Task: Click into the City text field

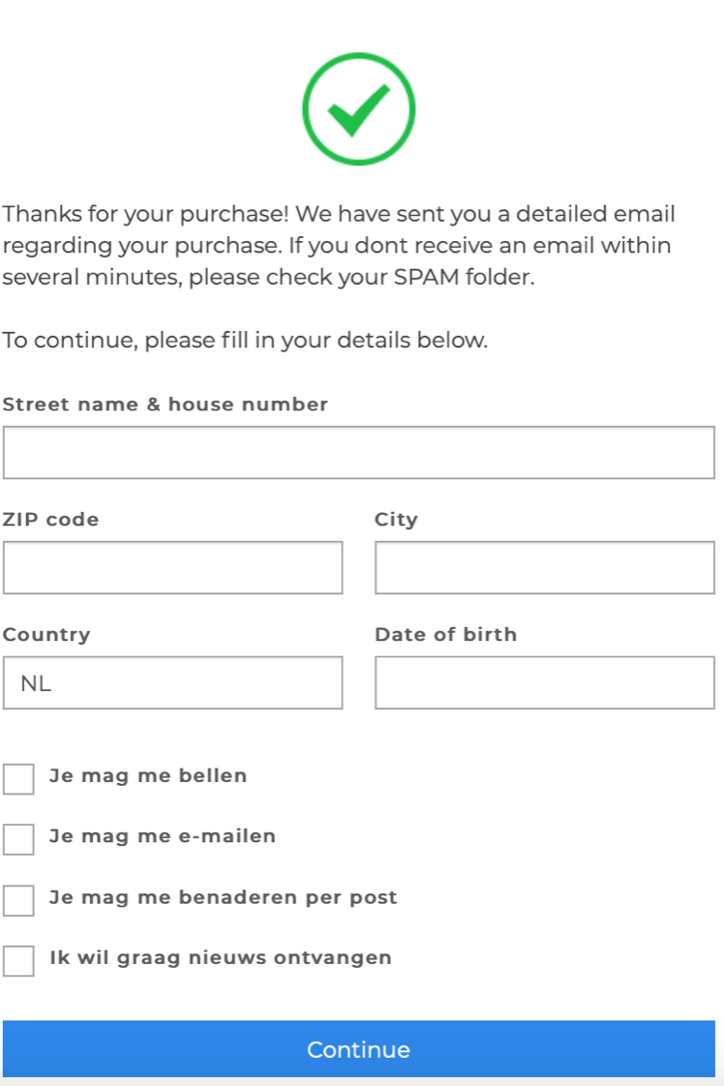Action: pyautogui.click(x=544, y=567)
